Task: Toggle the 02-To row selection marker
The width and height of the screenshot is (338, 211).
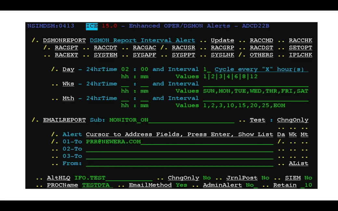Action: tap(55, 149)
